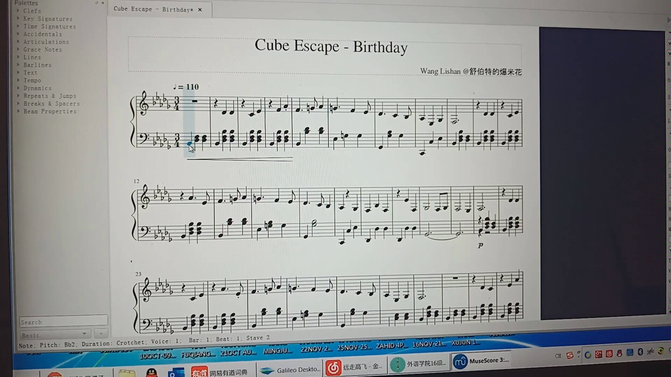Select the Cube Escape - Birthday title text
The image size is (671, 377).
[x=331, y=46]
